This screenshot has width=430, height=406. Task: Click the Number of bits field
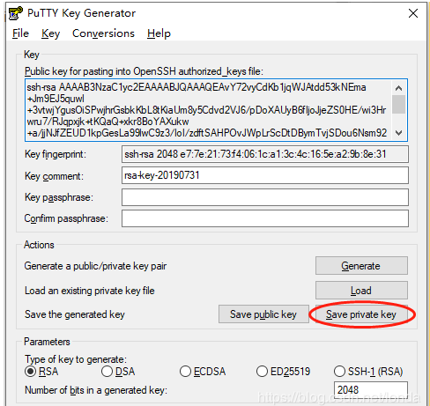[x=371, y=390]
